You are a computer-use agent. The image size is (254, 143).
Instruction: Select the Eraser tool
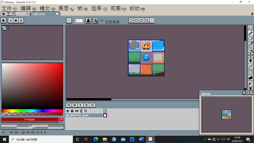pos(250,38)
